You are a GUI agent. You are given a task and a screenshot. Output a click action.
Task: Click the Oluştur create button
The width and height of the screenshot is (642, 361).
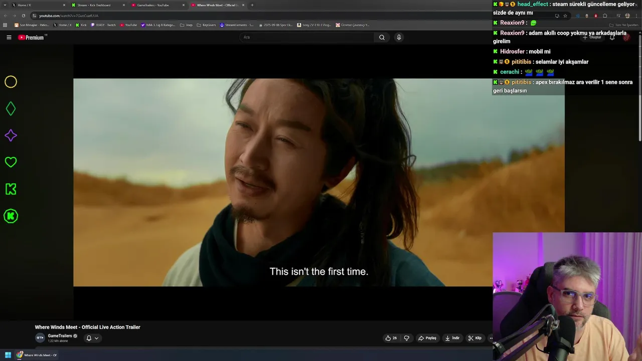[592, 37]
